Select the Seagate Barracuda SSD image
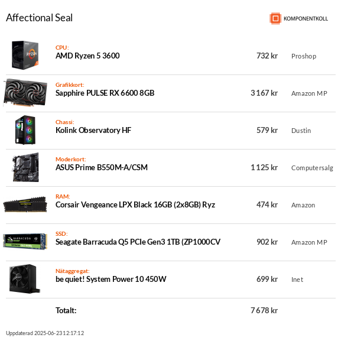341x341 pixels. click(25, 241)
